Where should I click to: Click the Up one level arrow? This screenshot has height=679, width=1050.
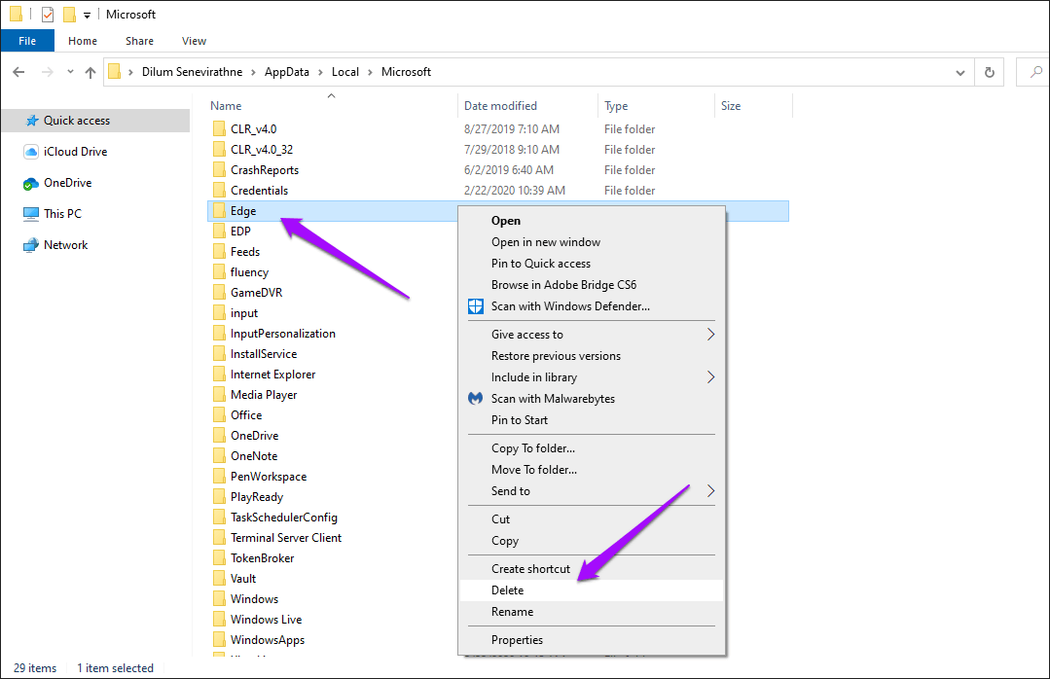click(x=91, y=72)
